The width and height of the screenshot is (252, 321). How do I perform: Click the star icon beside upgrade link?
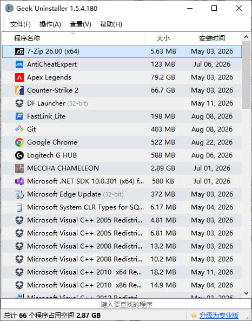[x=194, y=315]
